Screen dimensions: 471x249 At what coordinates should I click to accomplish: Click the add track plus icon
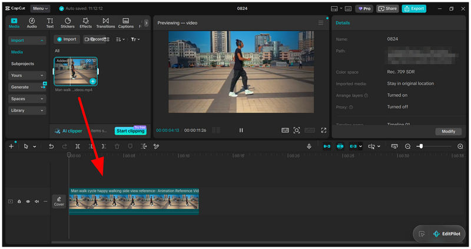coord(11,146)
